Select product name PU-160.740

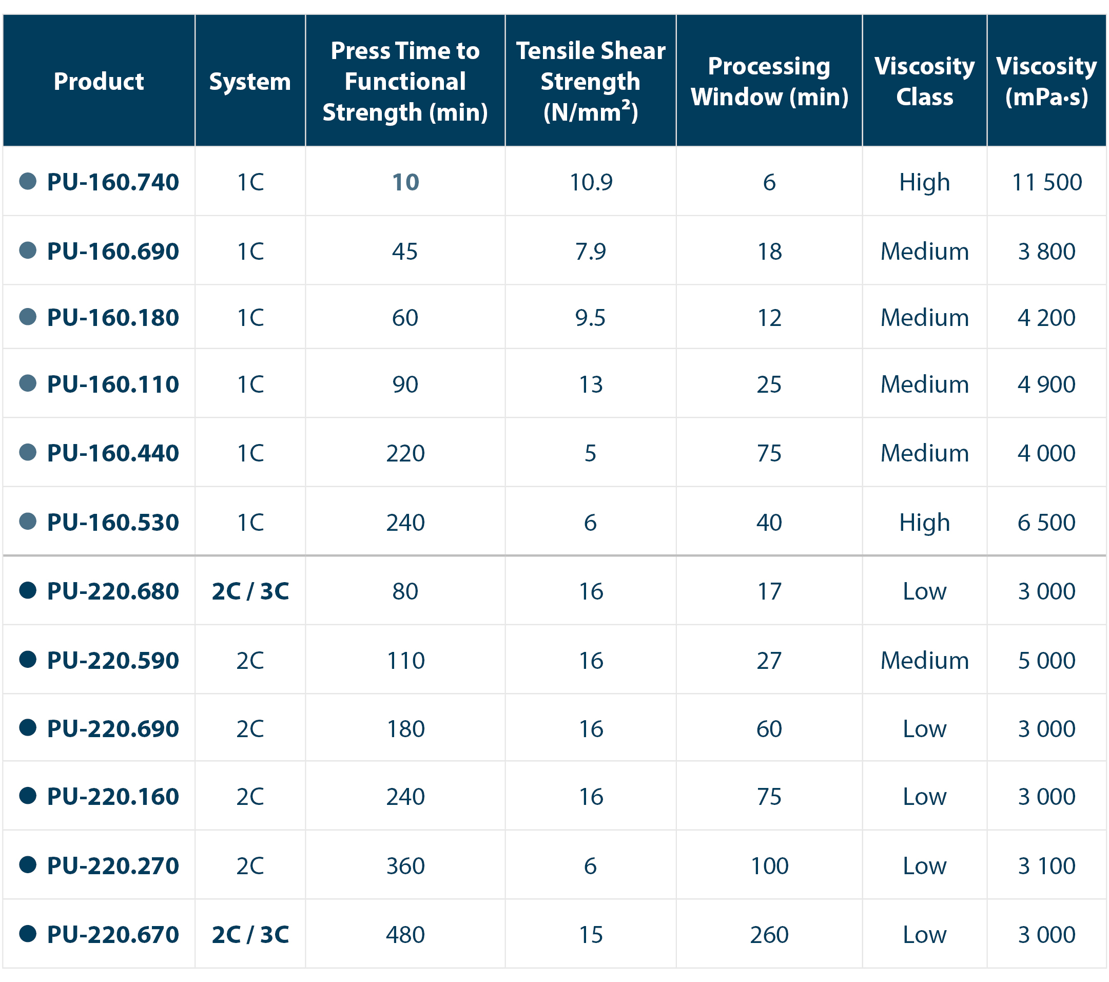pyautogui.click(x=113, y=182)
